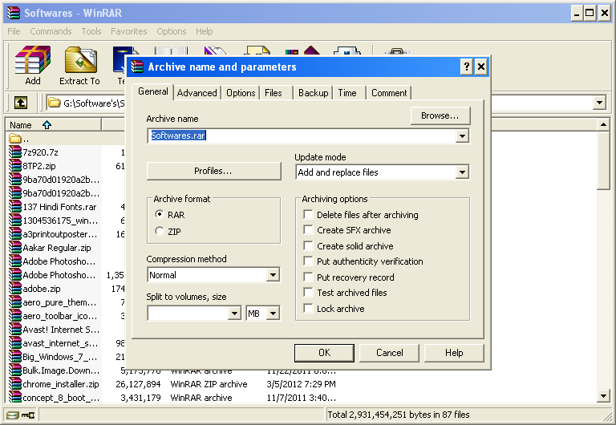
Task: Switch to the Time tab
Action: tap(347, 93)
